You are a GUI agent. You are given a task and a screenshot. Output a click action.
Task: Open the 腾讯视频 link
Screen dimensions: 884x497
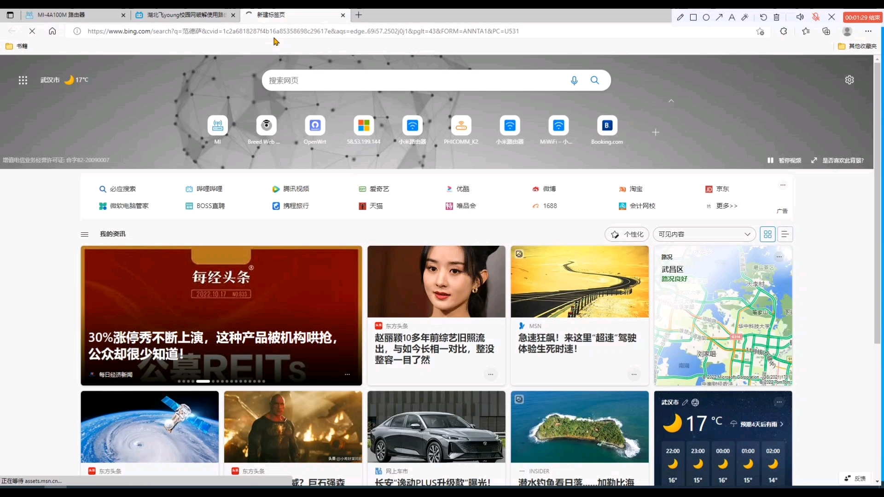(291, 189)
